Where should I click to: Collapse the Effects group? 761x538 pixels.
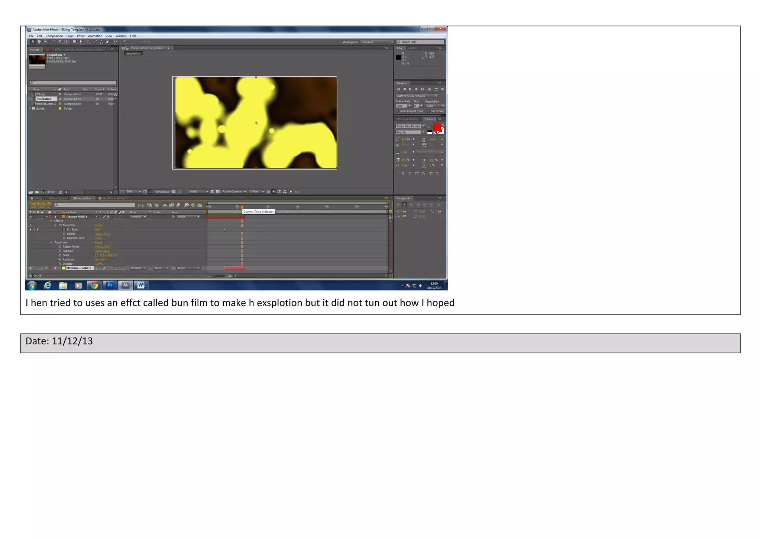click(x=51, y=221)
